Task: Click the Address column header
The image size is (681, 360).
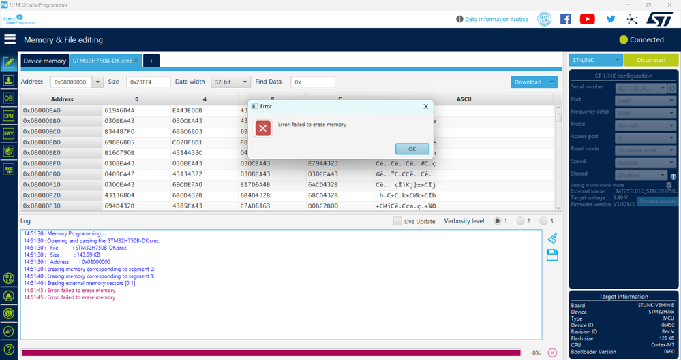Action: point(61,99)
